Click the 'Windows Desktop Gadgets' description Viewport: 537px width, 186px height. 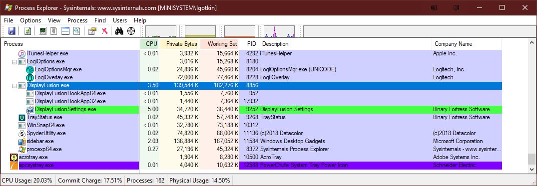[x=292, y=141]
